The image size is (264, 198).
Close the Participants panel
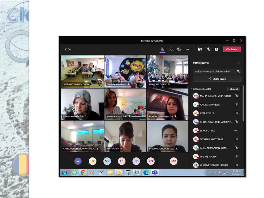pos(238,63)
